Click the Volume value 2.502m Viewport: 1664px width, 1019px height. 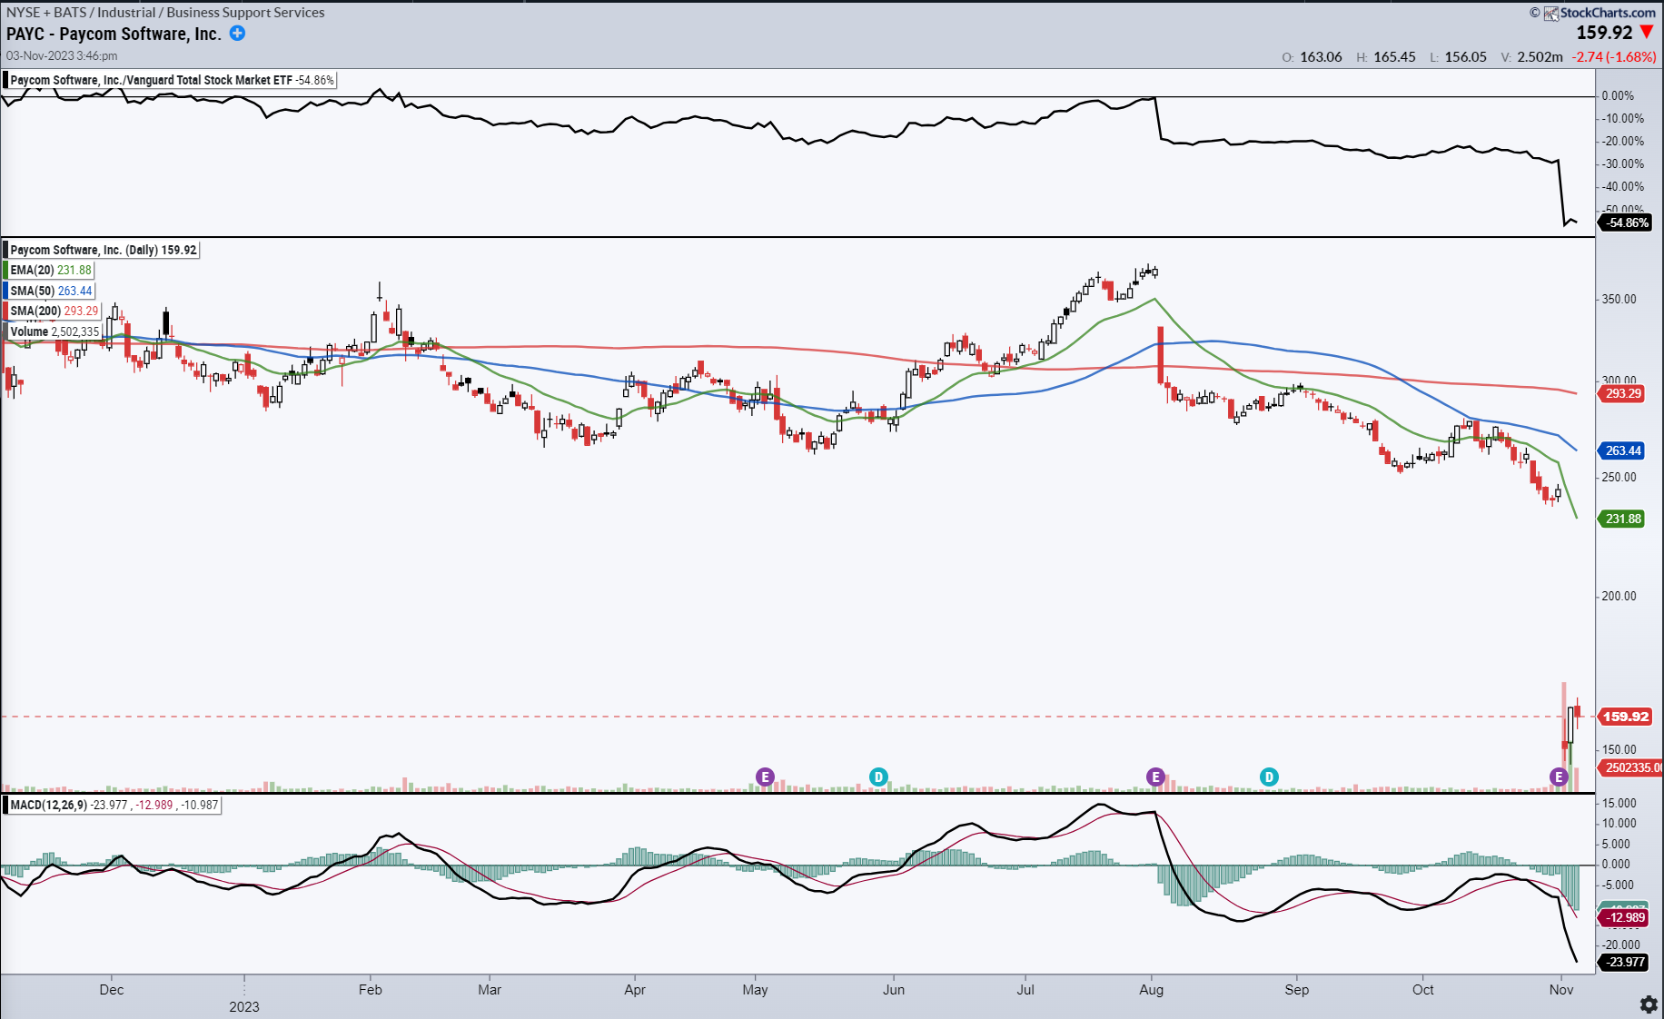(x=1540, y=56)
